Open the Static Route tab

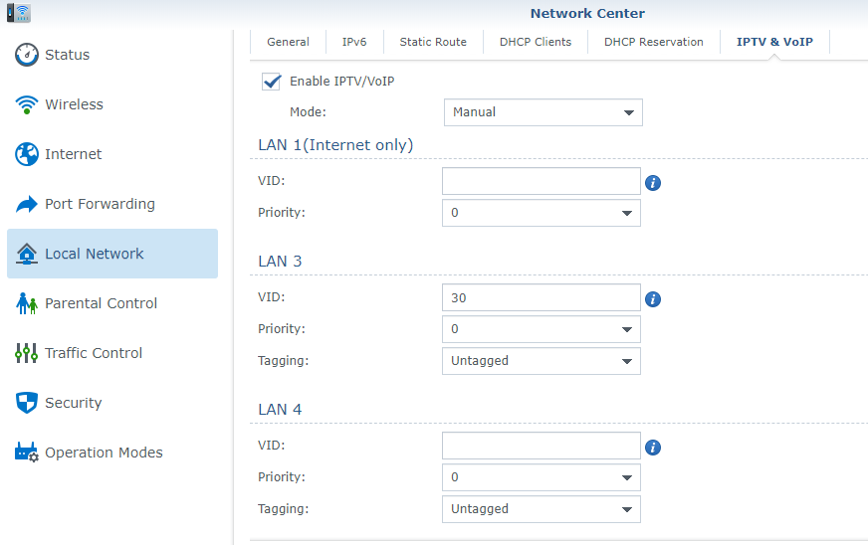click(433, 42)
